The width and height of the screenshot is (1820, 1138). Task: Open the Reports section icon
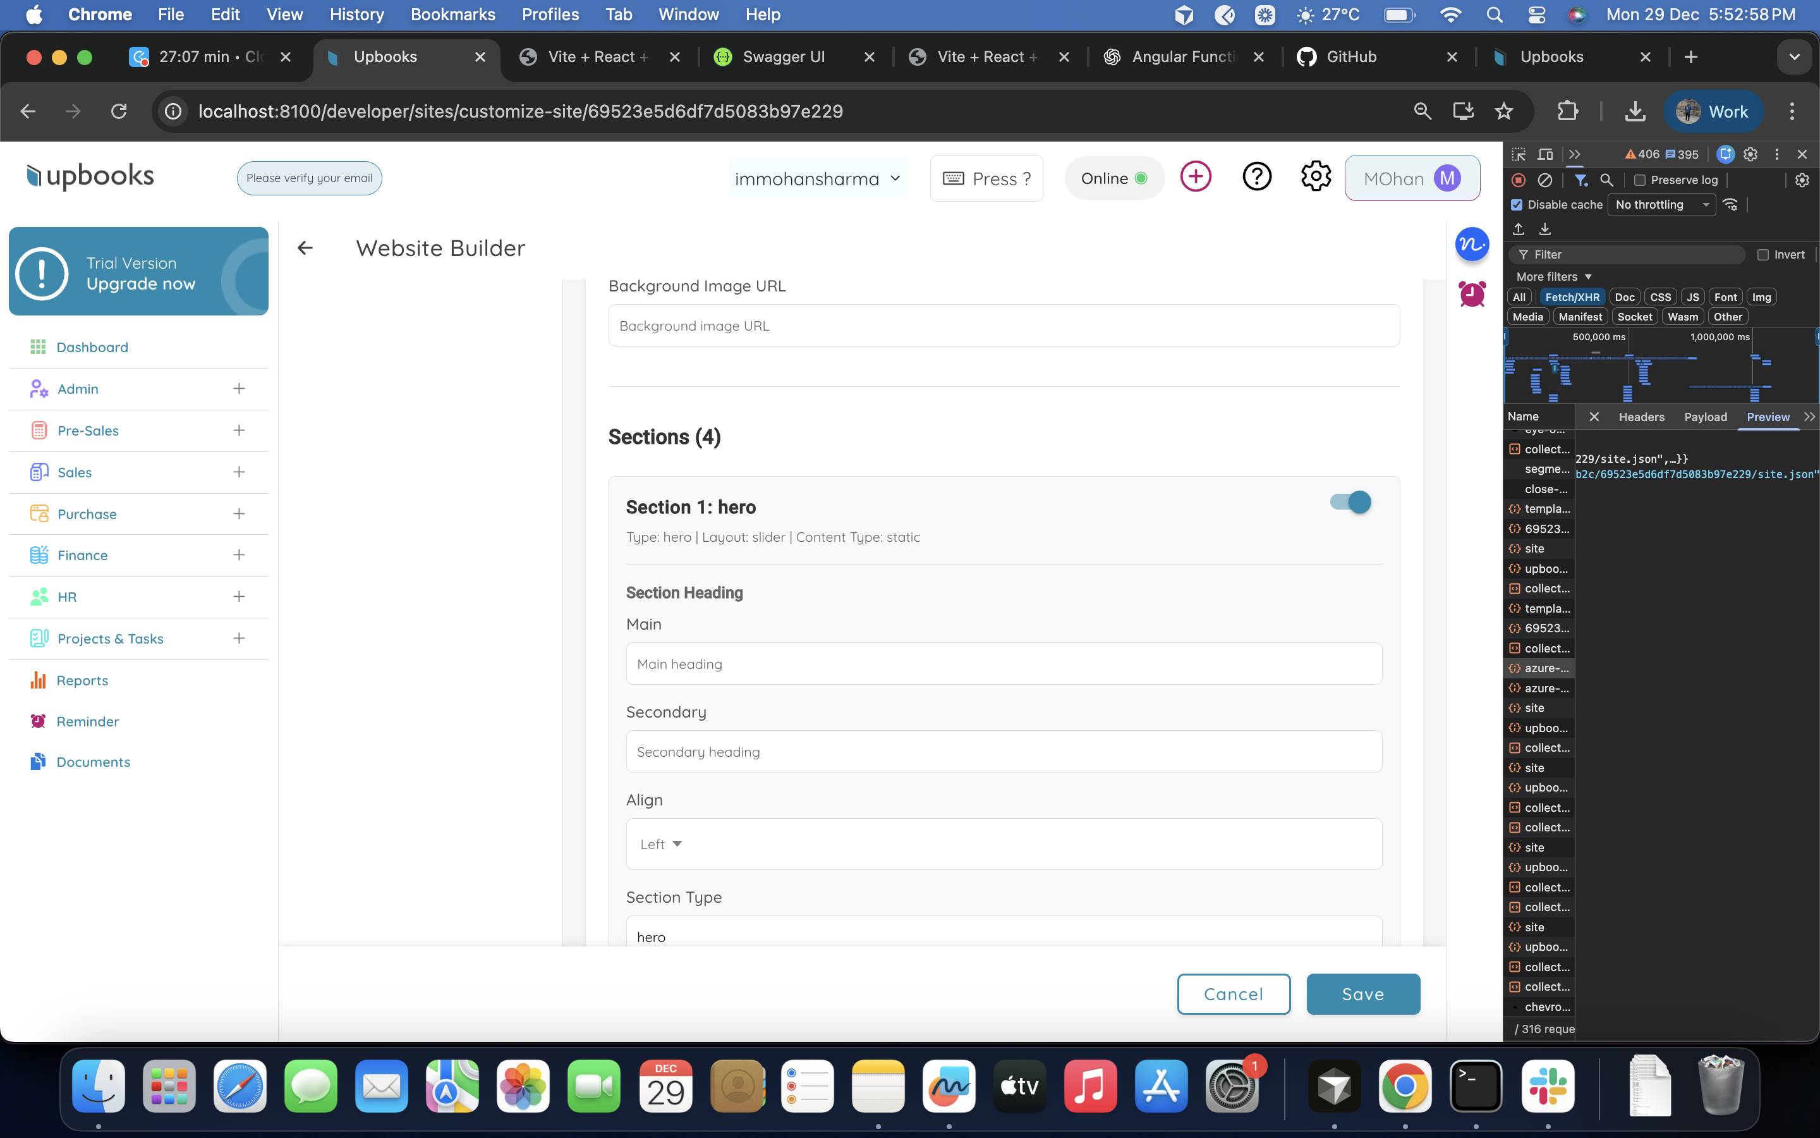39,680
